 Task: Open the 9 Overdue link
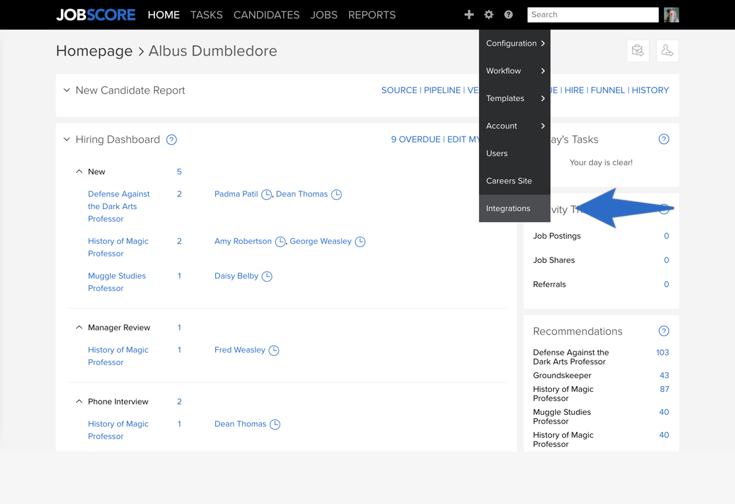tap(416, 140)
